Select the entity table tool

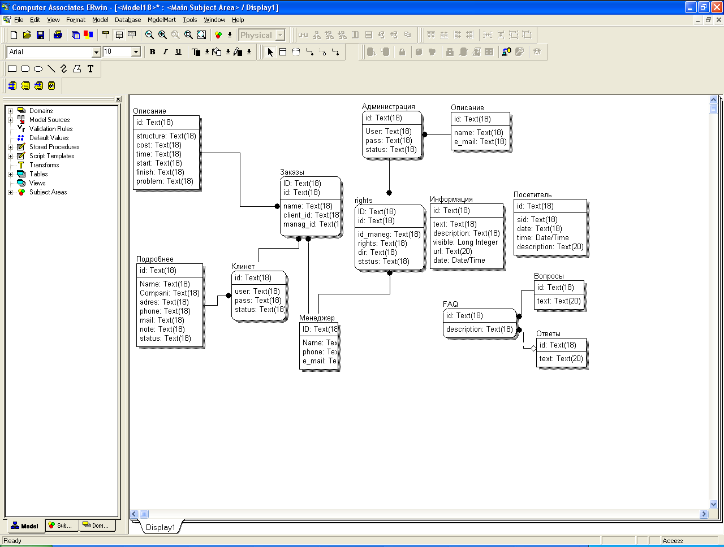[283, 52]
